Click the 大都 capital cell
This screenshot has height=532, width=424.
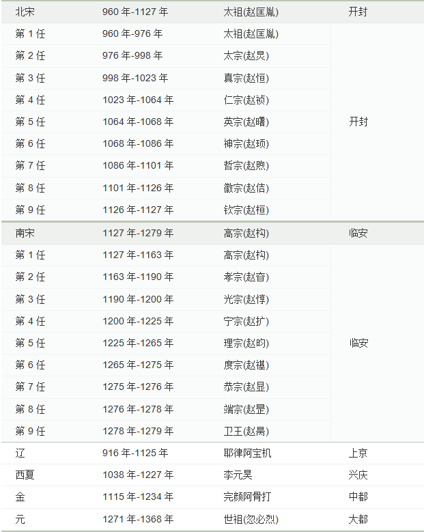[358, 519]
